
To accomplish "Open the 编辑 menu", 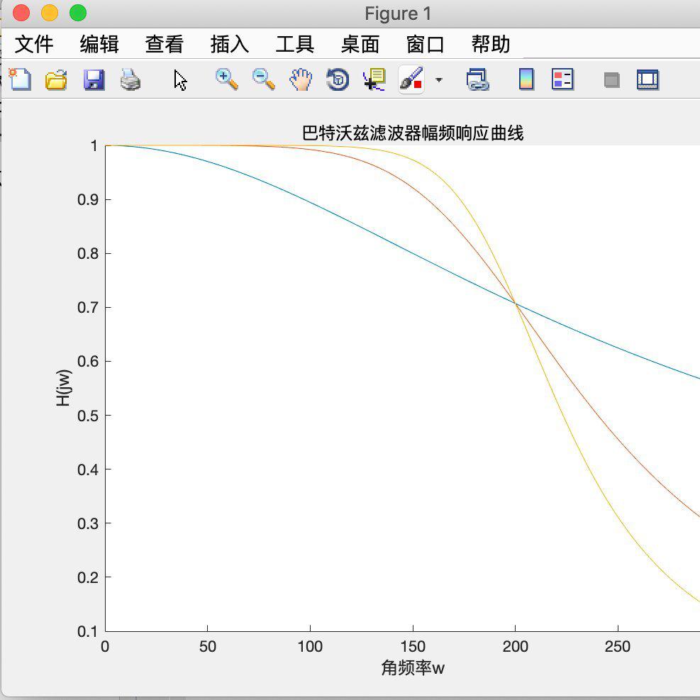I will click(99, 44).
